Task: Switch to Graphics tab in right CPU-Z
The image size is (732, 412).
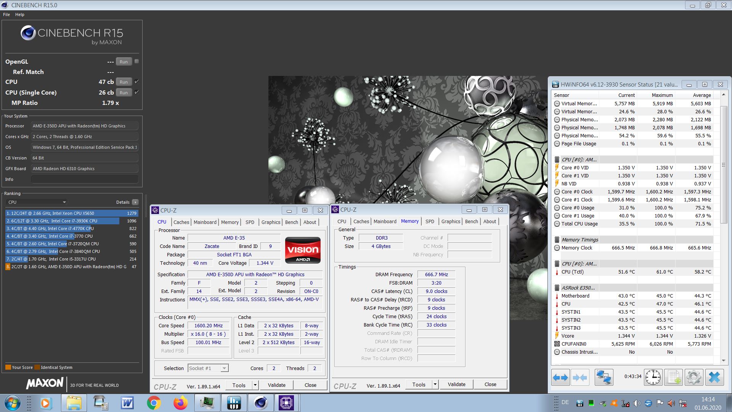Action: pos(451,221)
